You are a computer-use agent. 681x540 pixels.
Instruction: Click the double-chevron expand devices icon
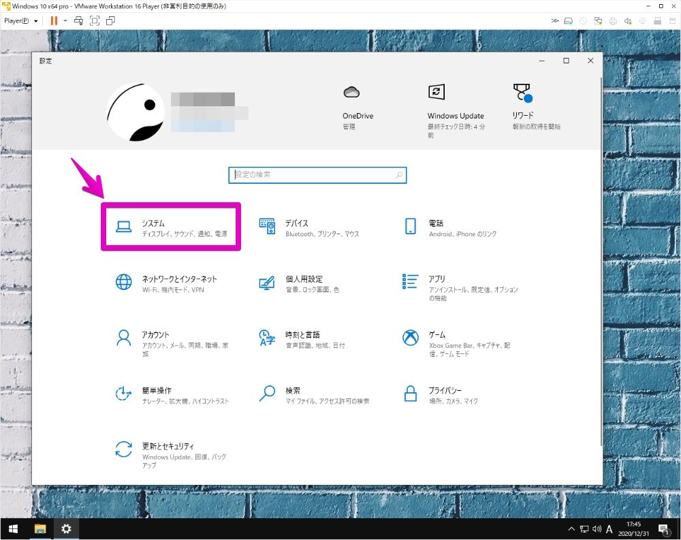point(554,21)
